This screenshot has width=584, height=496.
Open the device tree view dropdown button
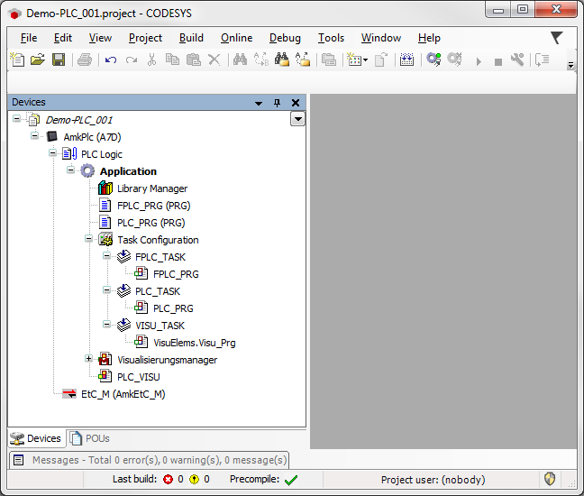[x=297, y=119]
